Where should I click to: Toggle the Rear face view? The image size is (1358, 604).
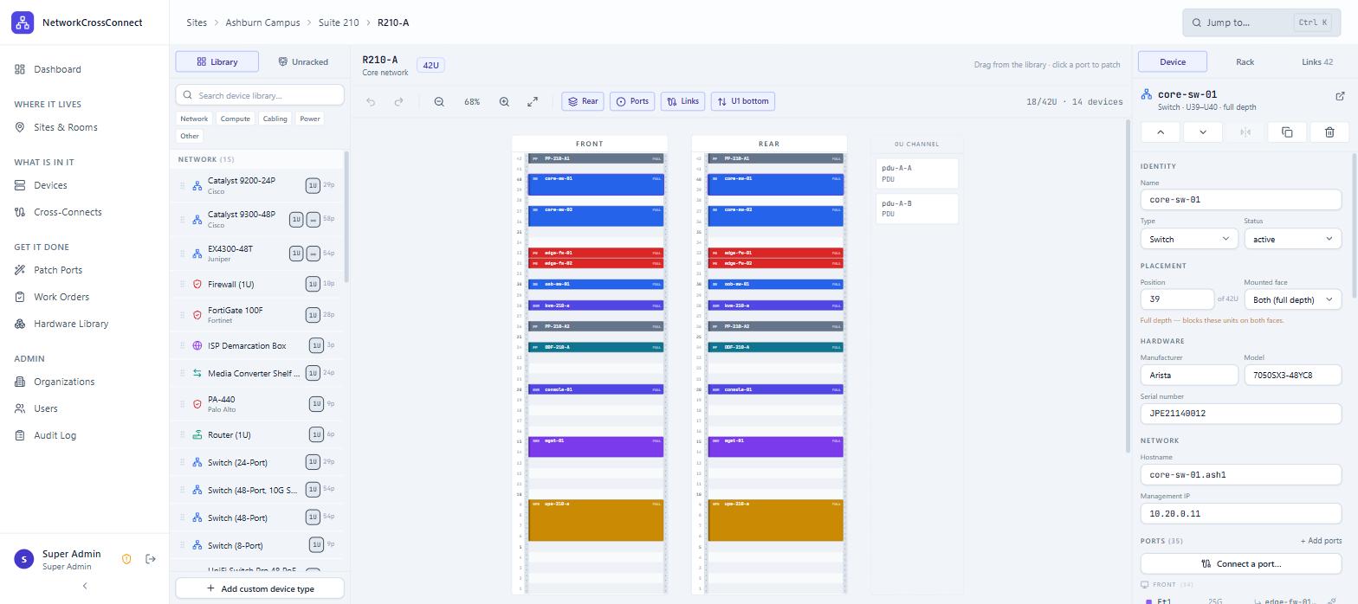click(x=583, y=101)
